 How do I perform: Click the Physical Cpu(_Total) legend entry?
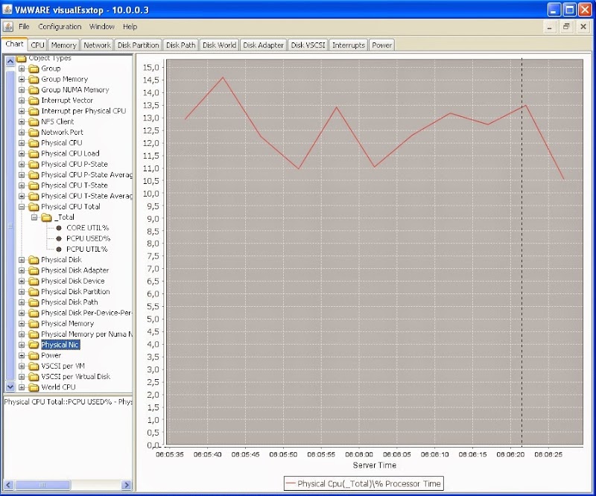(364, 484)
